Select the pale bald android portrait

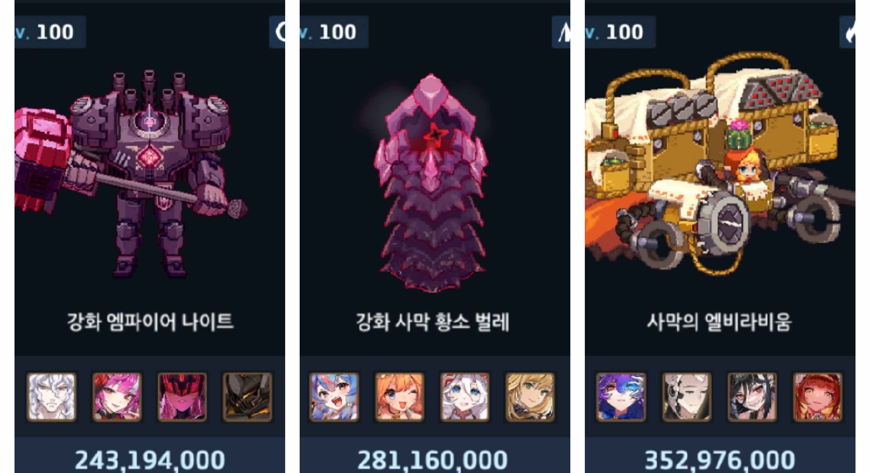coord(687,397)
